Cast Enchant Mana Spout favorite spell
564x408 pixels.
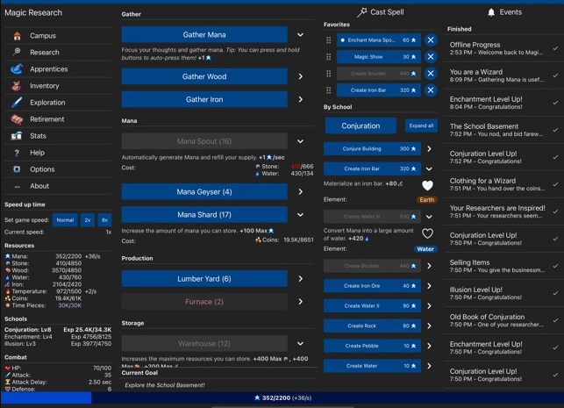pyautogui.click(x=378, y=40)
